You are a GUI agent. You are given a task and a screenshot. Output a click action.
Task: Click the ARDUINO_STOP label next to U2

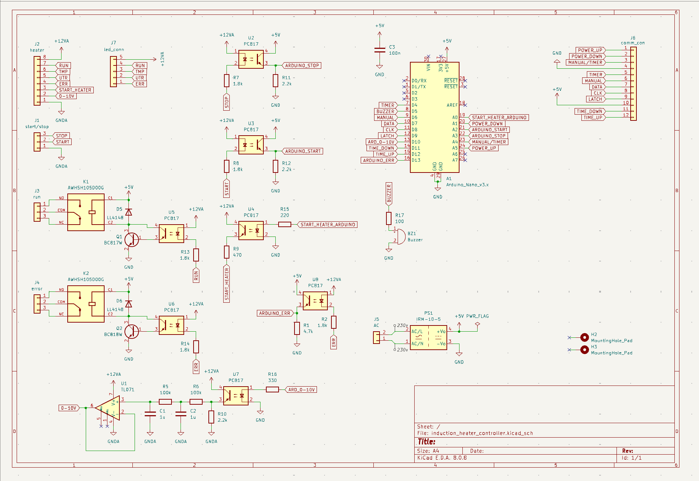[301, 65]
